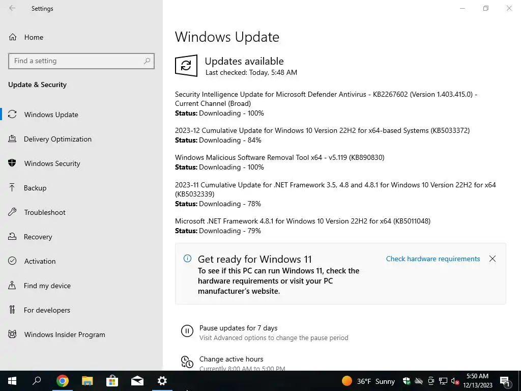
Task: Open Change active hours
Action: [x=231, y=359]
